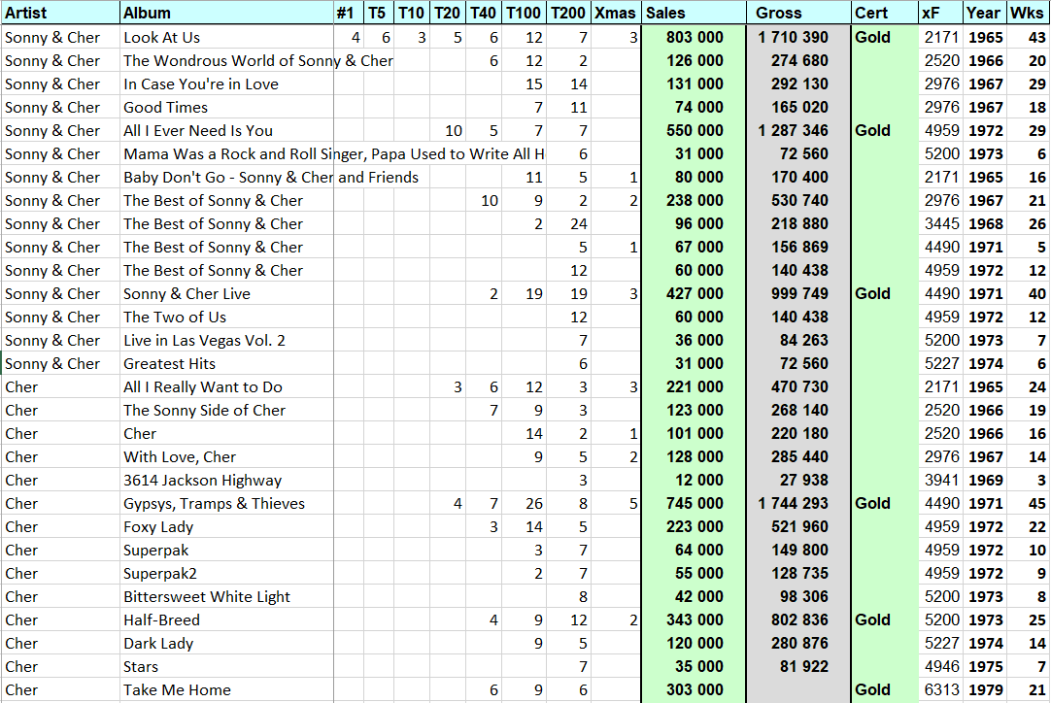
Task: Click the Sales column header
Action: (694, 13)
